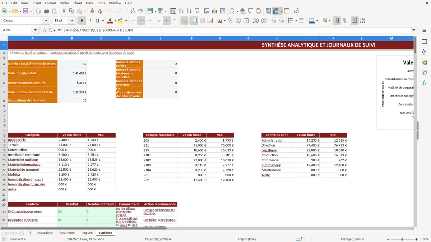Open the Font Size dropdown
431x242 pixels.
[x=72, y=21]
